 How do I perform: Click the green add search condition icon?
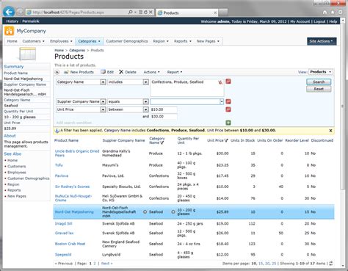click(228, 123)
